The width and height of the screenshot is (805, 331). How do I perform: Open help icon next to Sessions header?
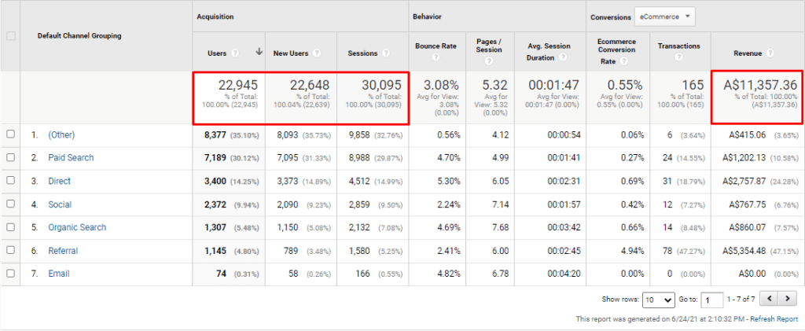click(385, 53)
